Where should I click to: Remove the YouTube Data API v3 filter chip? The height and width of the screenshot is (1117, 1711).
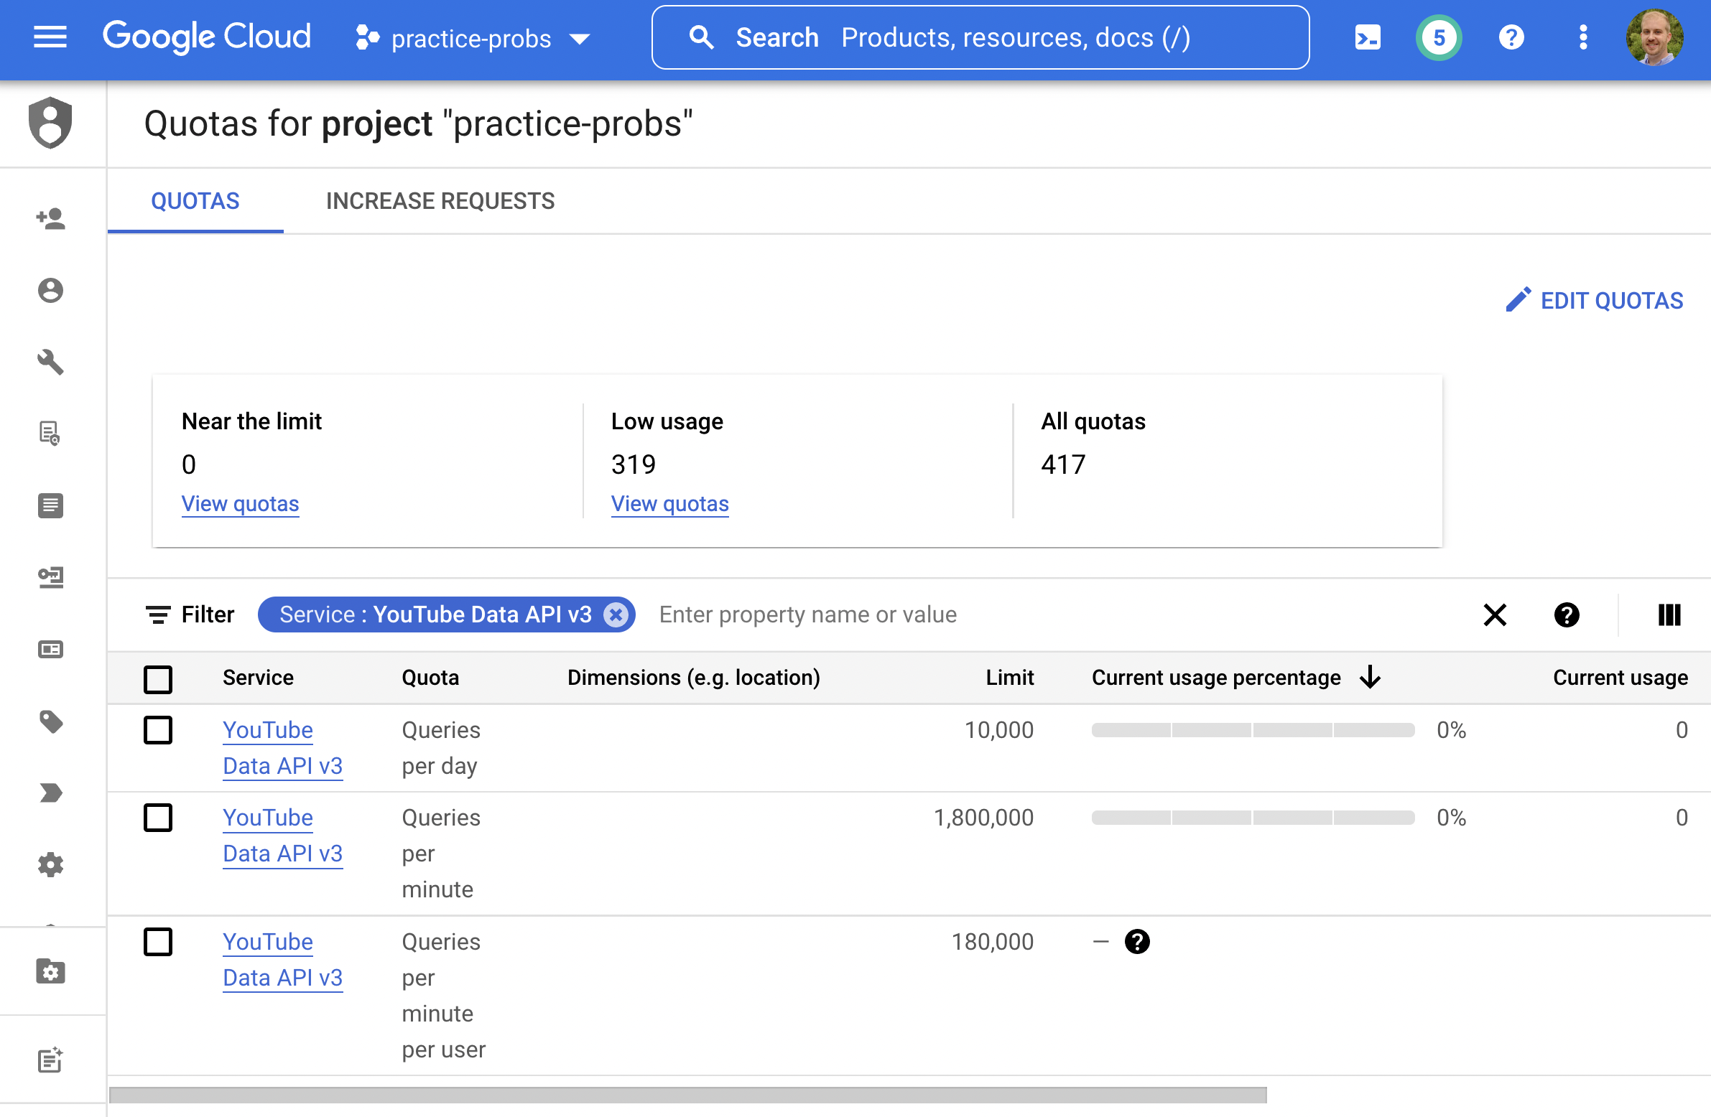(616, 614)
